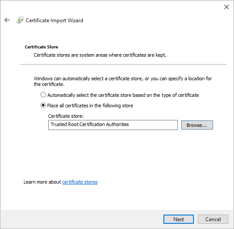Viewport: 234px width, 229px height.
Task: Click the 'Windows can automatically select' paragraph
Action: pyautogui.click(x=123, y=81)
